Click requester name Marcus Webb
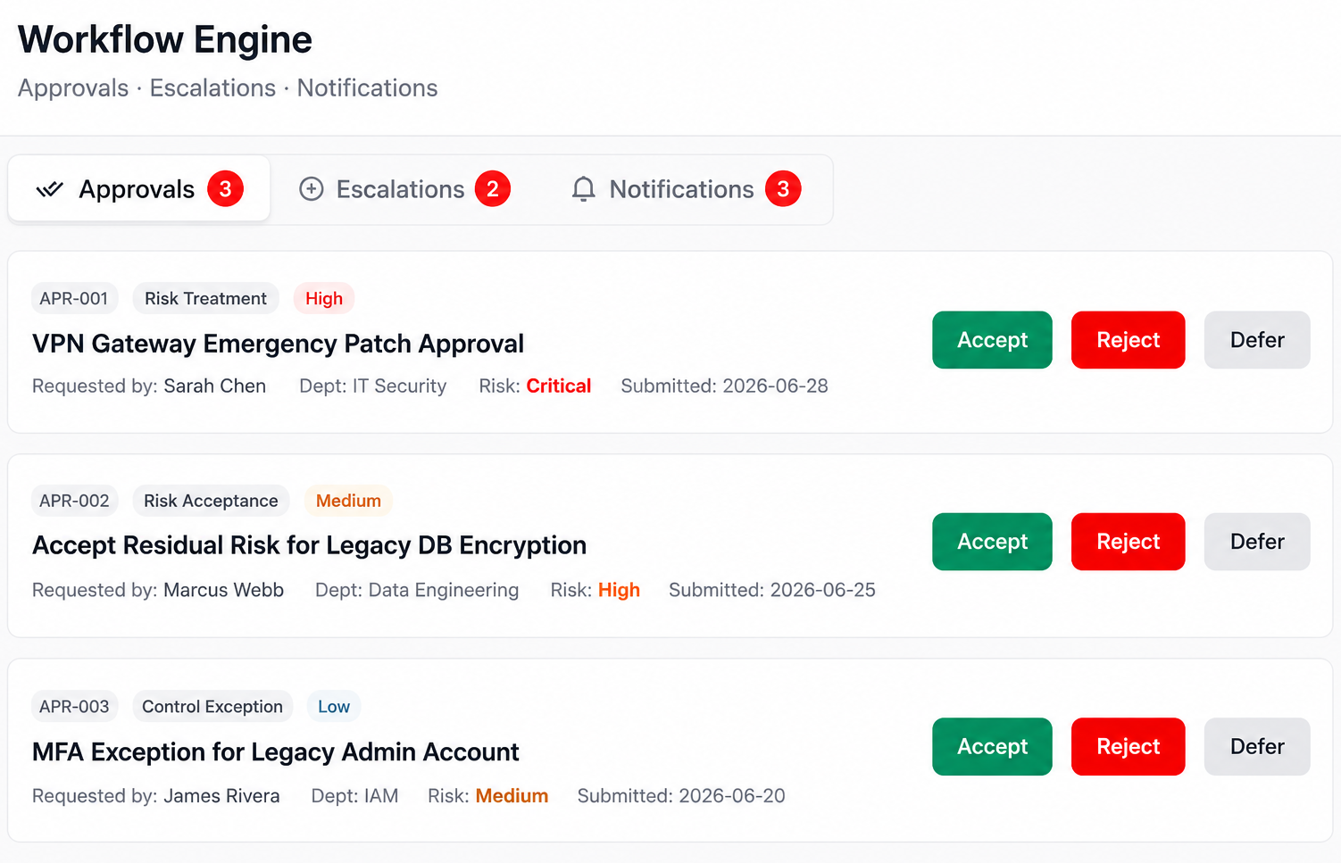 point(223,590)
